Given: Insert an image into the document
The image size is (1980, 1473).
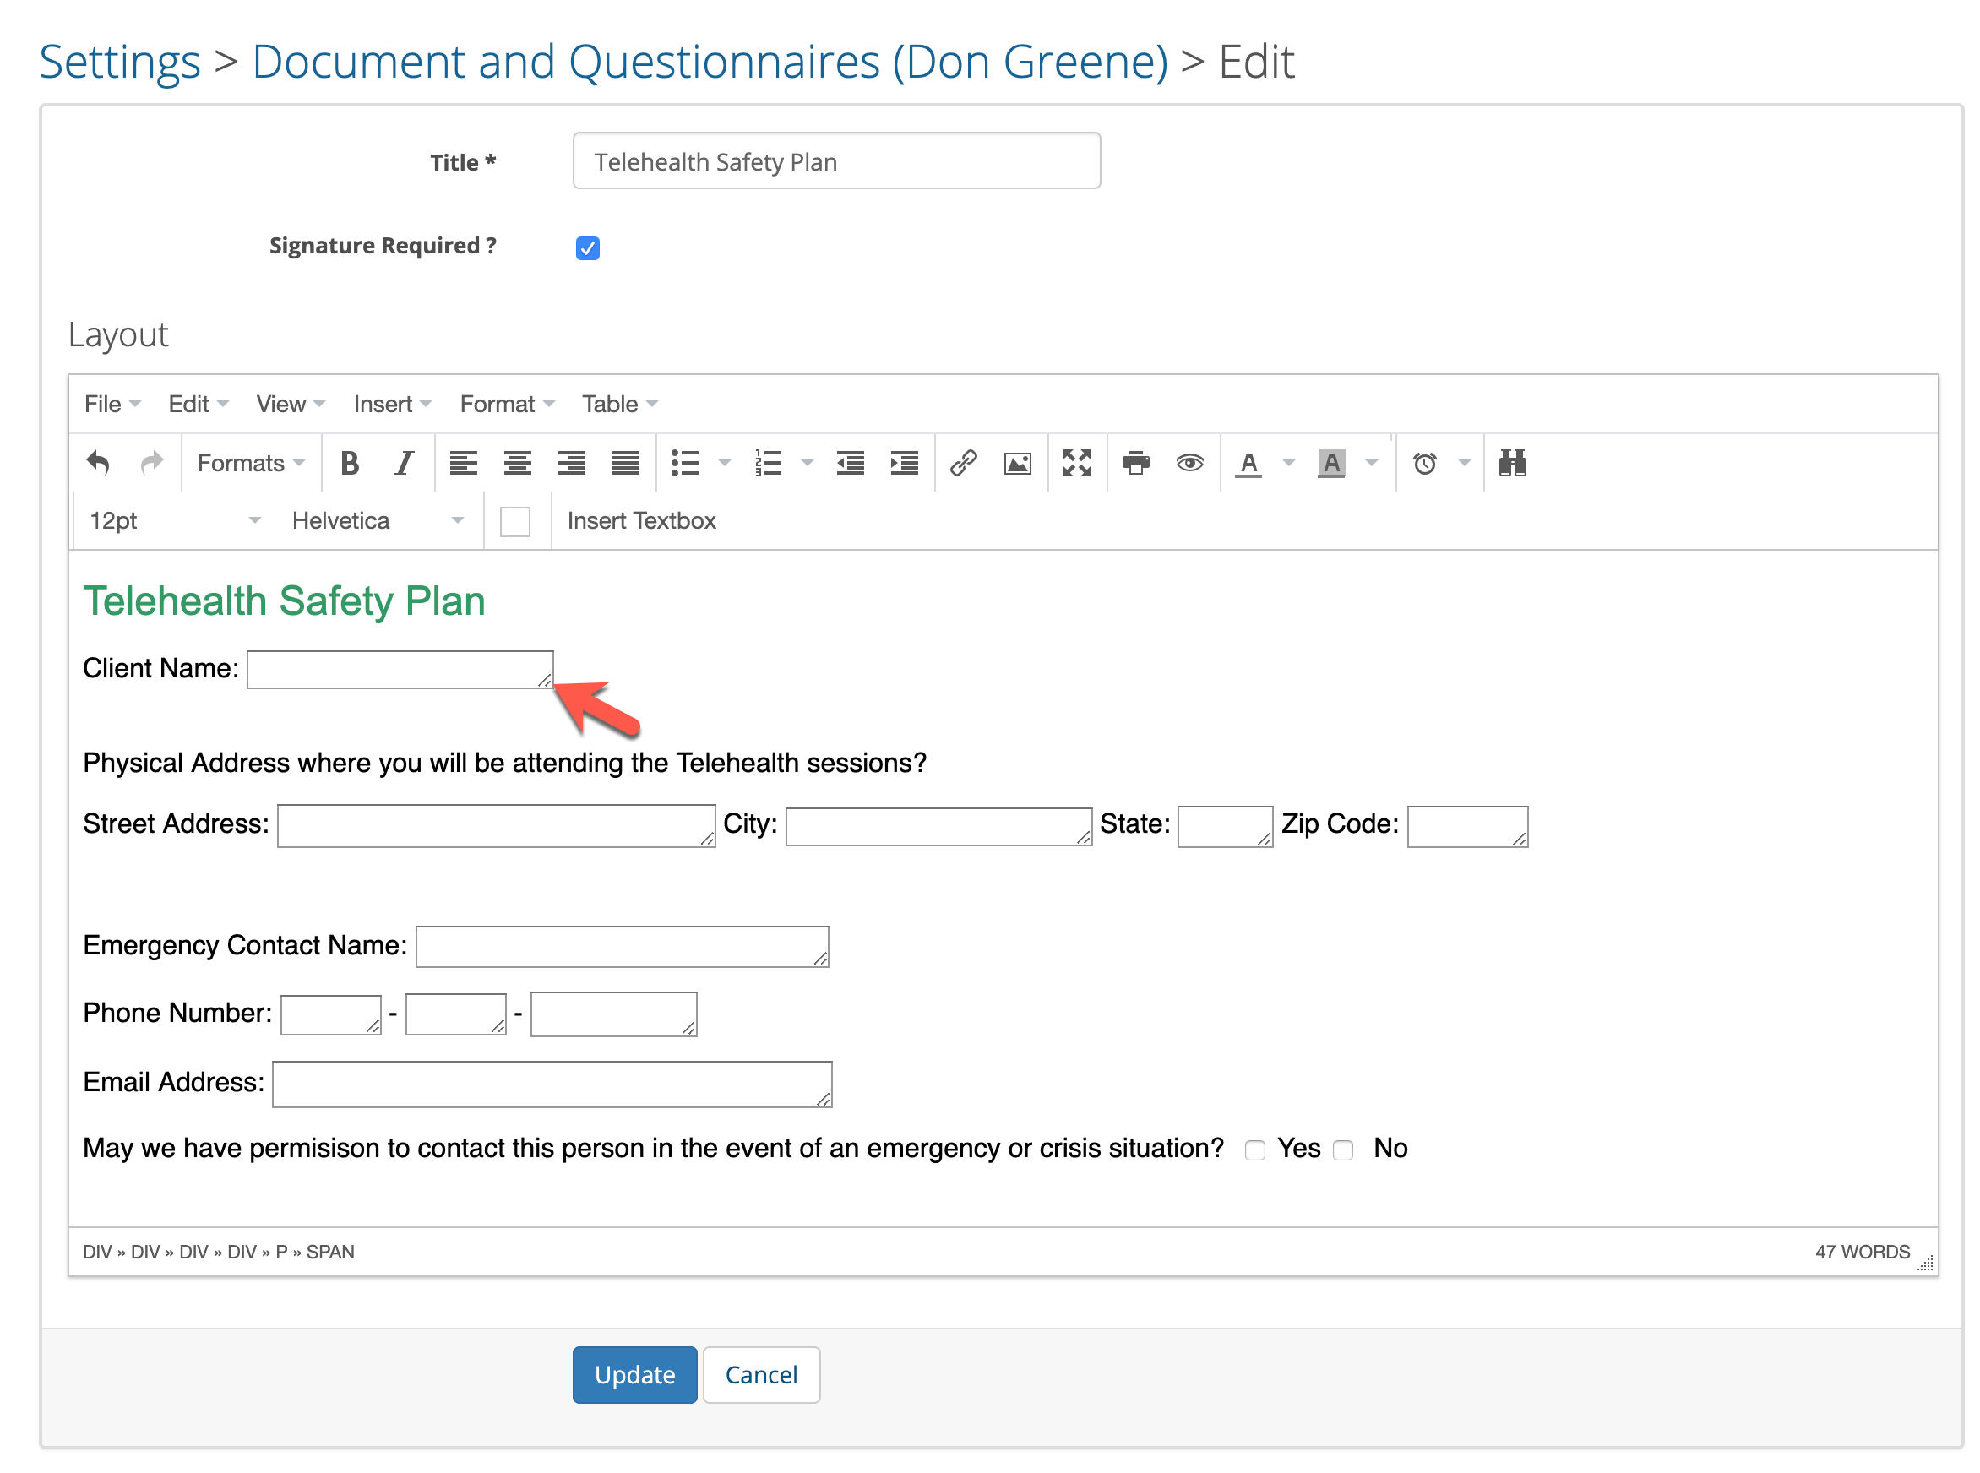Looking at the screenshot, I should [1016, 463].
